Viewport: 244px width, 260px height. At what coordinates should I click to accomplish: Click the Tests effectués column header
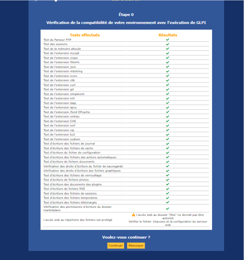[x=85, y=35]
